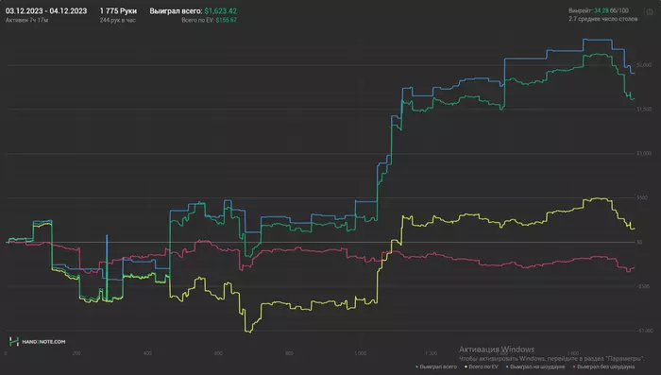661x375 pixels.
Task: Click the blue showdown line peak
Action: 597,40
